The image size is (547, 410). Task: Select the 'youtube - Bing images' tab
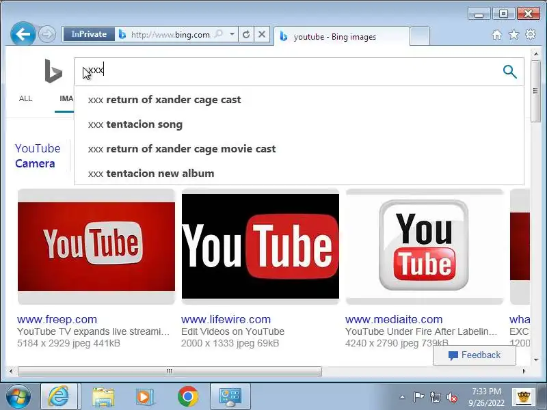coord(341,36)
